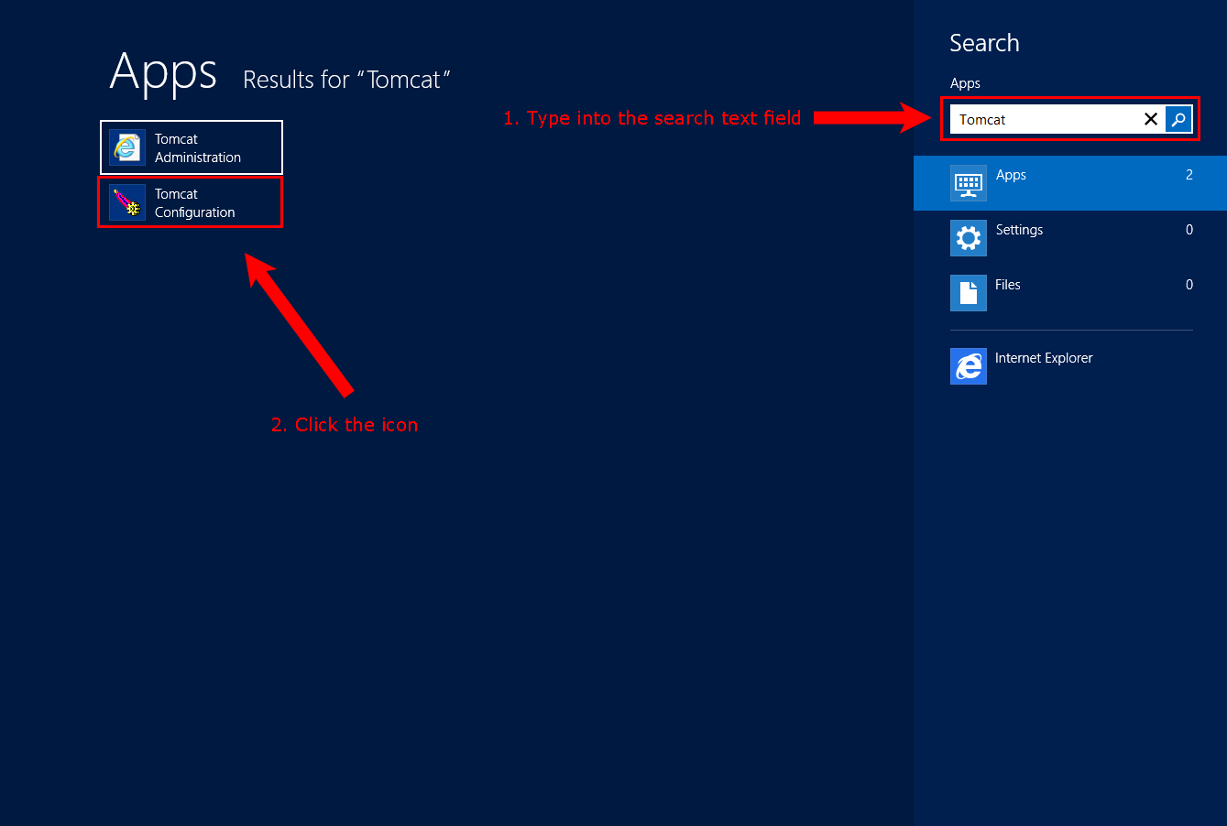Select the Files document icon

(x=969, y=293)
